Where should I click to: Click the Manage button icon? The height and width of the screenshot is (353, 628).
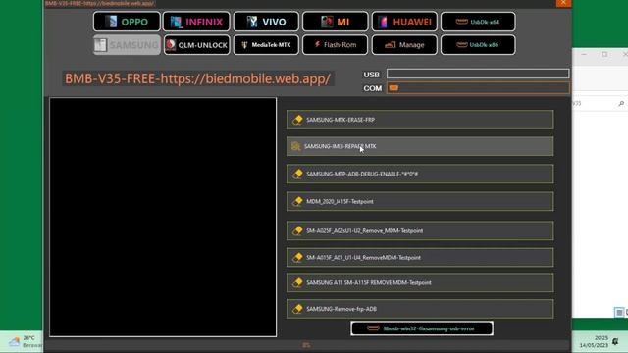(x=391, y=45)
